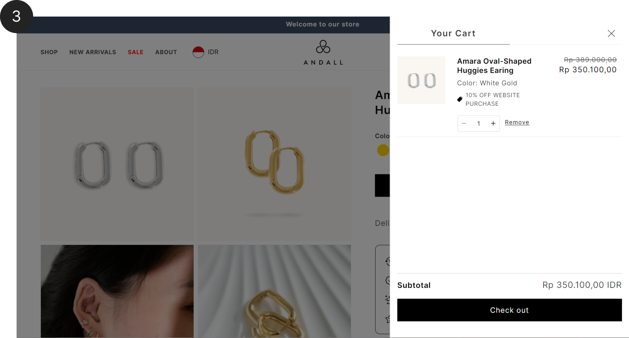Click the quantity number field
Viewport: 629px width, 338px height.
point(478,124)
